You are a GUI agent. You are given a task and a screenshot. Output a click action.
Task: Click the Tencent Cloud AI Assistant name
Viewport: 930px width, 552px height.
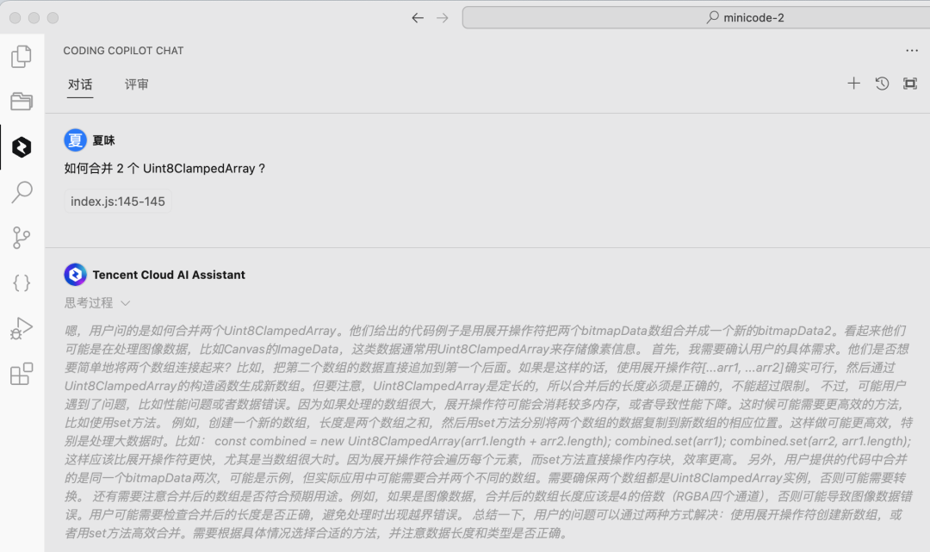point(169,275)
